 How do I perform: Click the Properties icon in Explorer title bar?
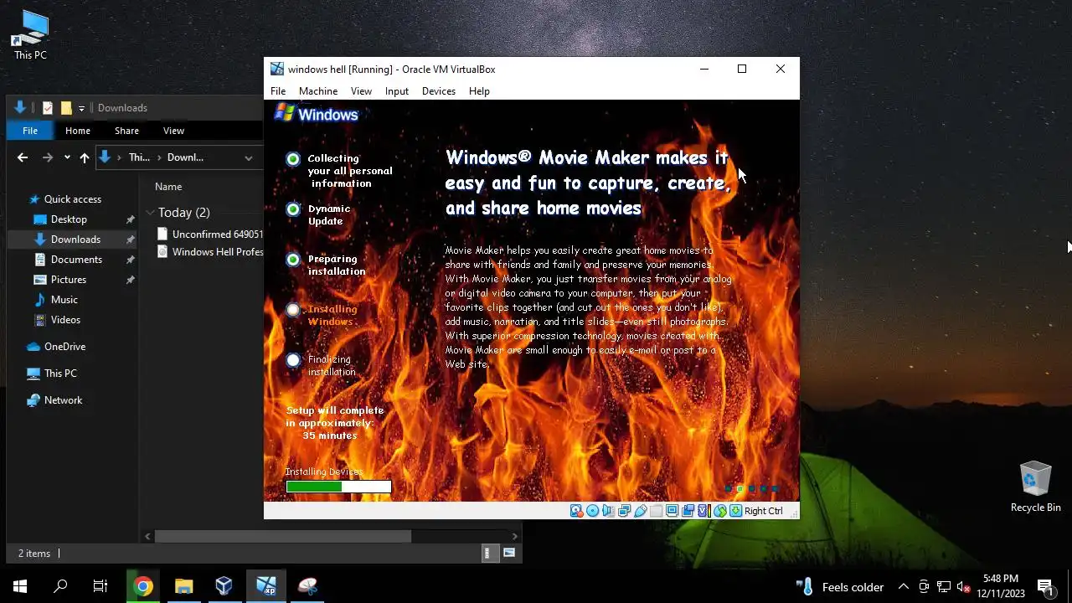[48, 108]
